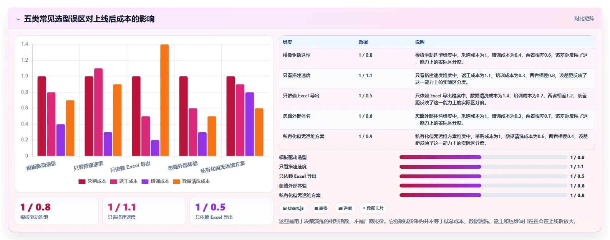Click the Chart.js tag chip

click(293, 208)
